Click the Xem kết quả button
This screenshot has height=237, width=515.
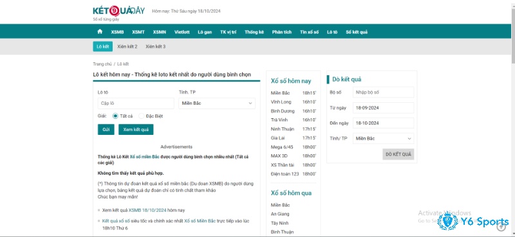pyautogui.click(x=136, y=130)
